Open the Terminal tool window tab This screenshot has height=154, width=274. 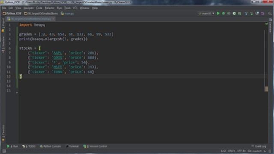pyautogui.click(x=72, y=146)
